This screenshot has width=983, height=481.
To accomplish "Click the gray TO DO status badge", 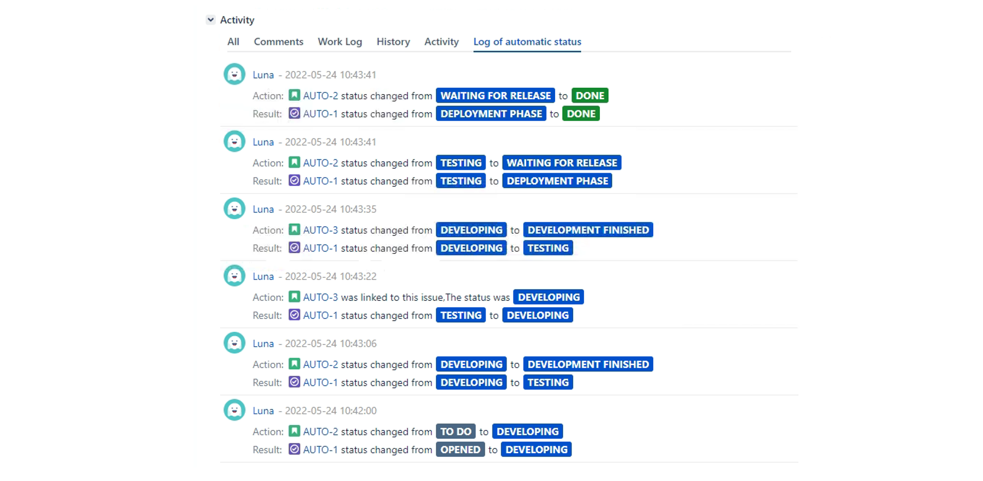I will pos(456,431).
